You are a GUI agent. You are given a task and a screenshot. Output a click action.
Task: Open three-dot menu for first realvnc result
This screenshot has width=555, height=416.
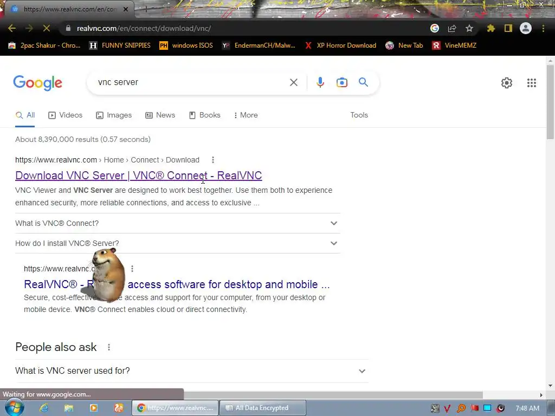tap(212, 160)
